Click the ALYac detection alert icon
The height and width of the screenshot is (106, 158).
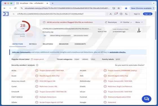click(x=37, y=70)
